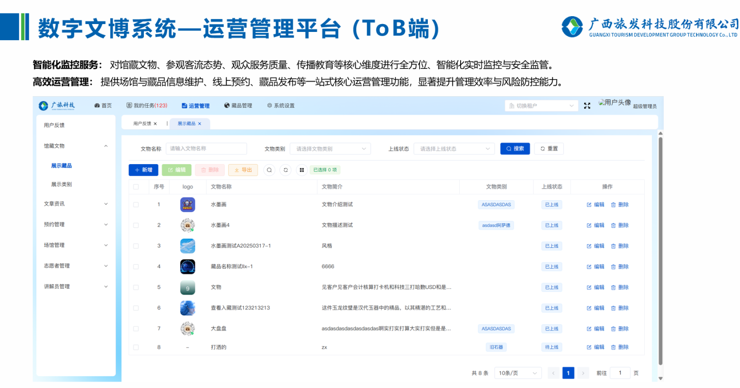
Task: Select the checkbox for row 6
Action: point(136,308)
